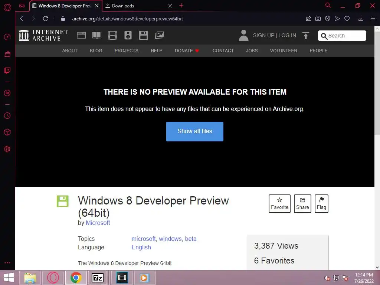Open the Video film icon
The width and height of the screenshot is (380, 285).
click(x=112, y=35)
